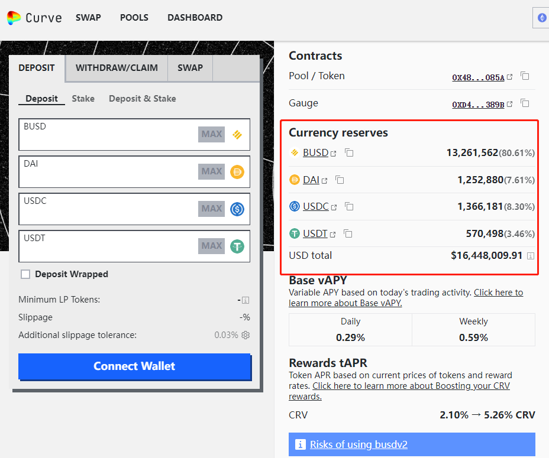Open the 0X48...085A pool address link

coord(478,77)
